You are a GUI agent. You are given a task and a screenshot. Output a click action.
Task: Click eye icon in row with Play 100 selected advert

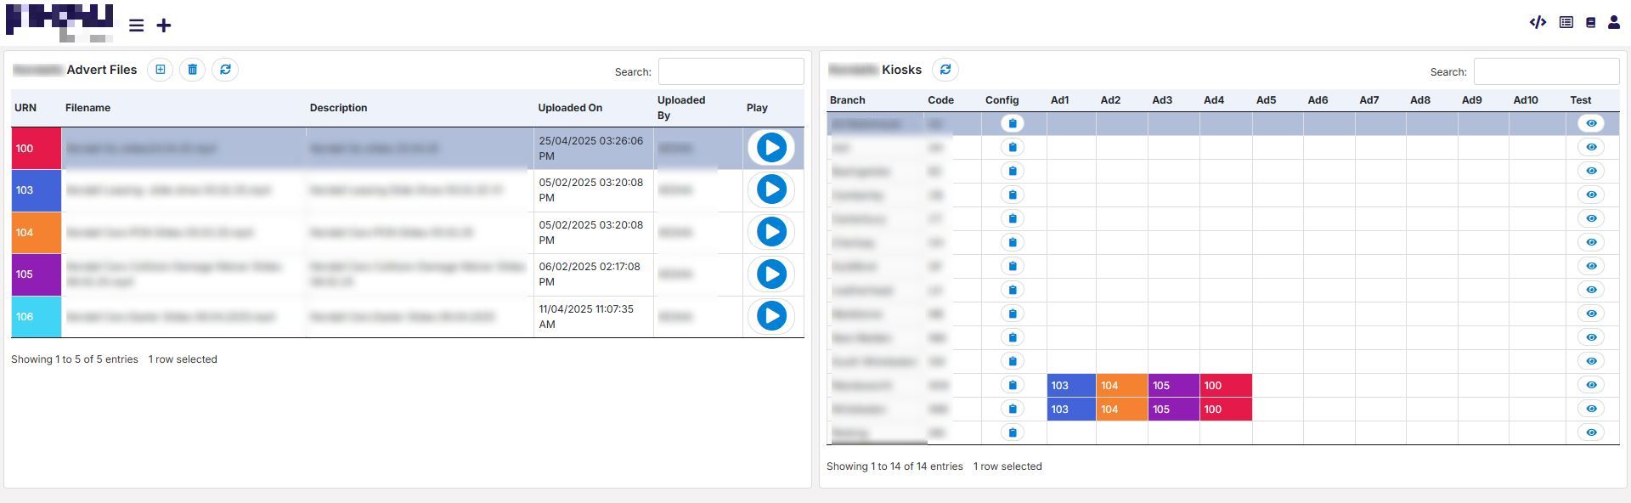[x=1591, y=385]
